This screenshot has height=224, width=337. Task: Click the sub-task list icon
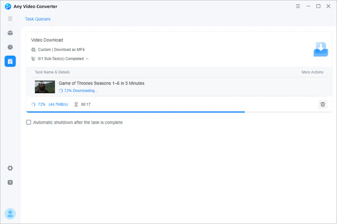tap(33, 59)
